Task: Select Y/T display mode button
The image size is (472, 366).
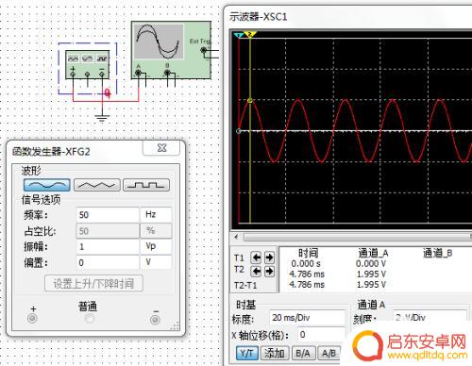Action: (x=247, y=353)
